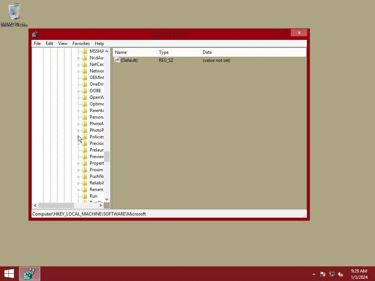Click the network tray icon
This screenshot has width=375, height=281.
pos(332,274)
